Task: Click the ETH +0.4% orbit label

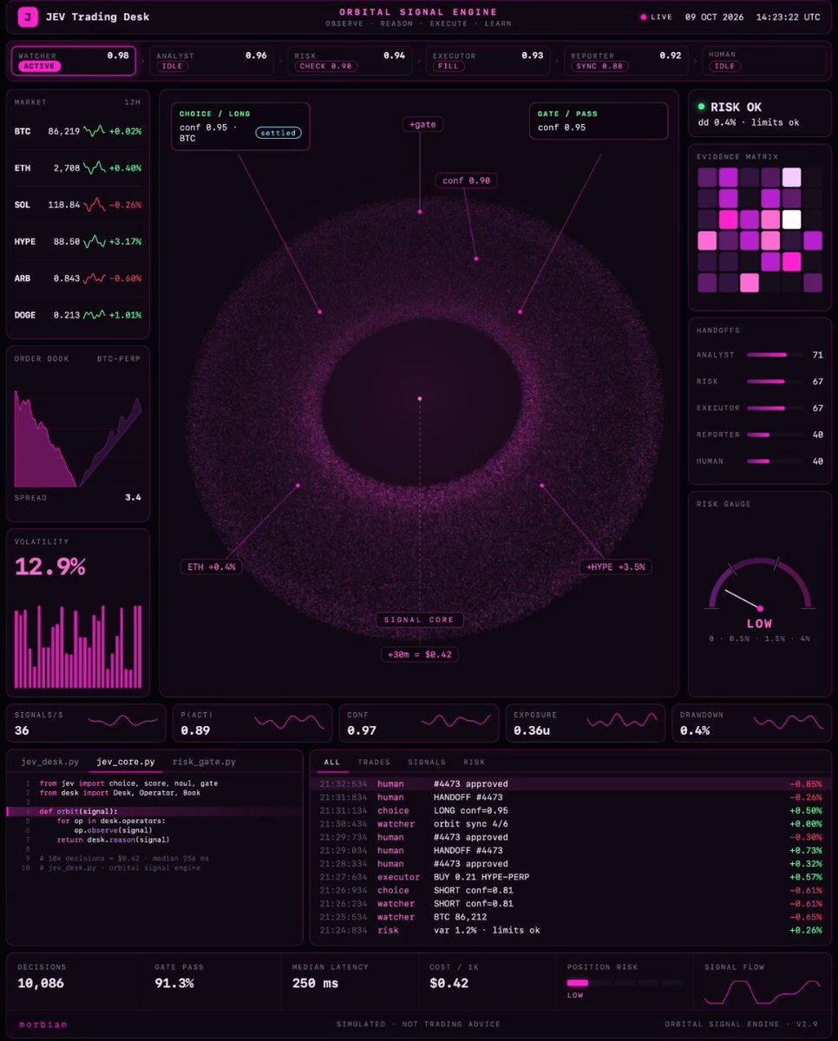Action: click(x=212, y=566)
